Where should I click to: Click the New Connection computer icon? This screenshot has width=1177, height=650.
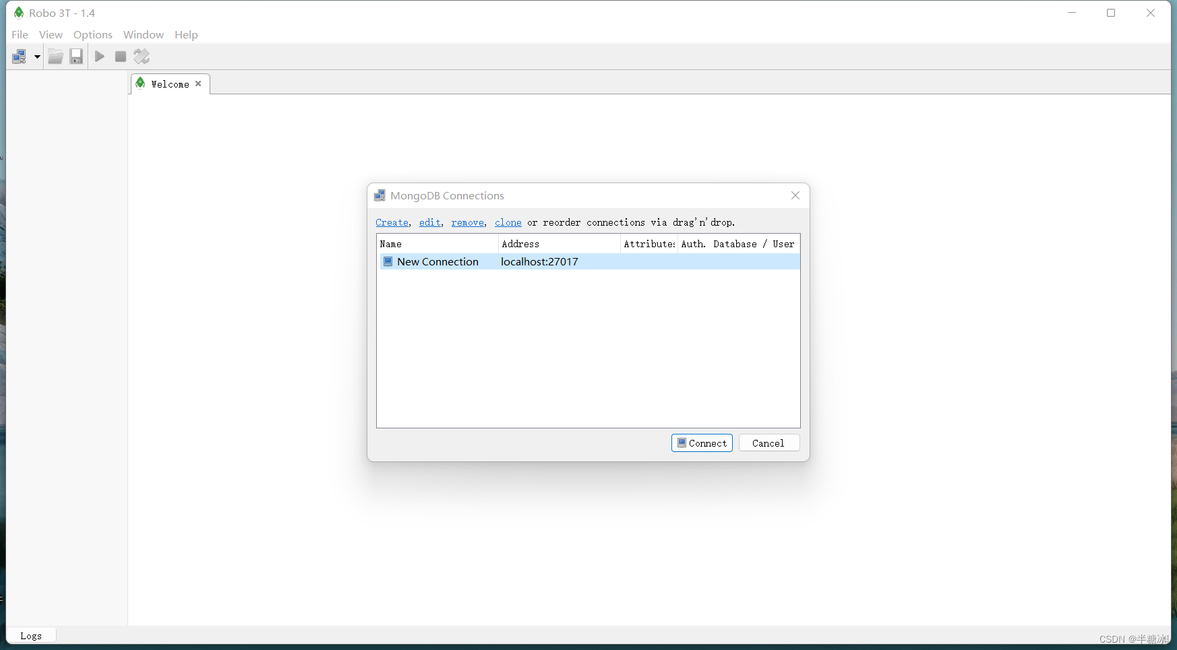(x=388, y=261)
